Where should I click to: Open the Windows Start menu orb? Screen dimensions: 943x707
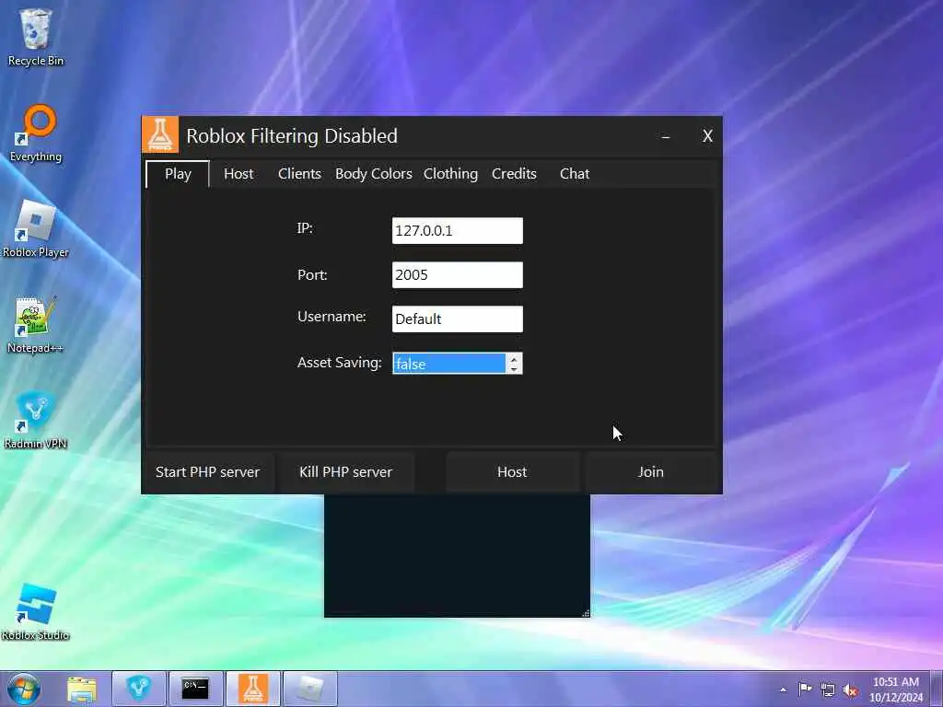pos(23,689)
